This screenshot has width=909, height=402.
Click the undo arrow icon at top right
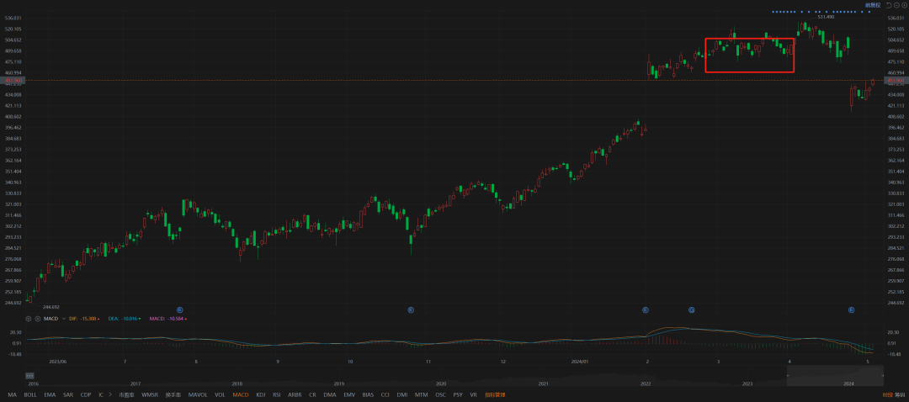pos(888,5)
